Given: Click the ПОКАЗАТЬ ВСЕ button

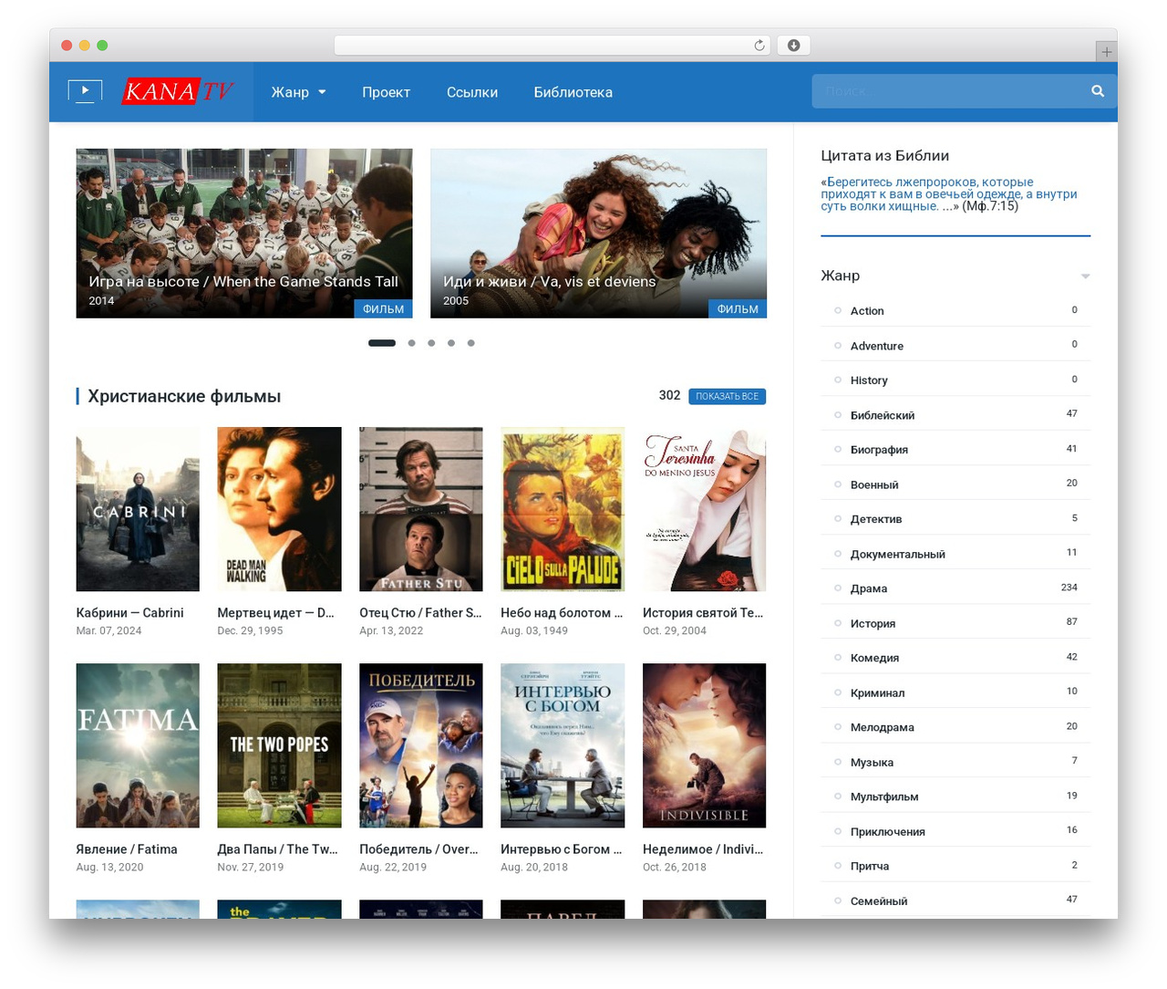Looking at the screenshot, I should [x=727, y=396].
